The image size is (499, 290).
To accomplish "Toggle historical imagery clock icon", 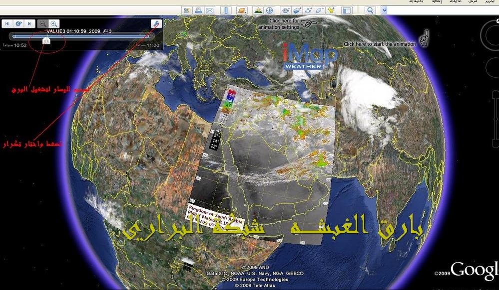I will click(x=270, y=10).
